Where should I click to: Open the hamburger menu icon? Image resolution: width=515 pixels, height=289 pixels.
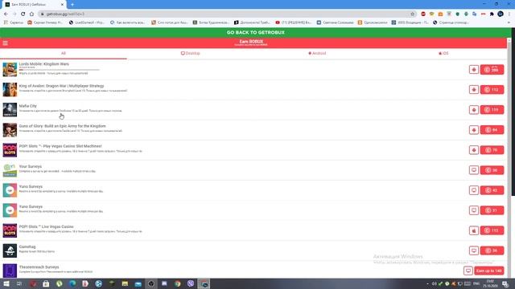point(6,43)
